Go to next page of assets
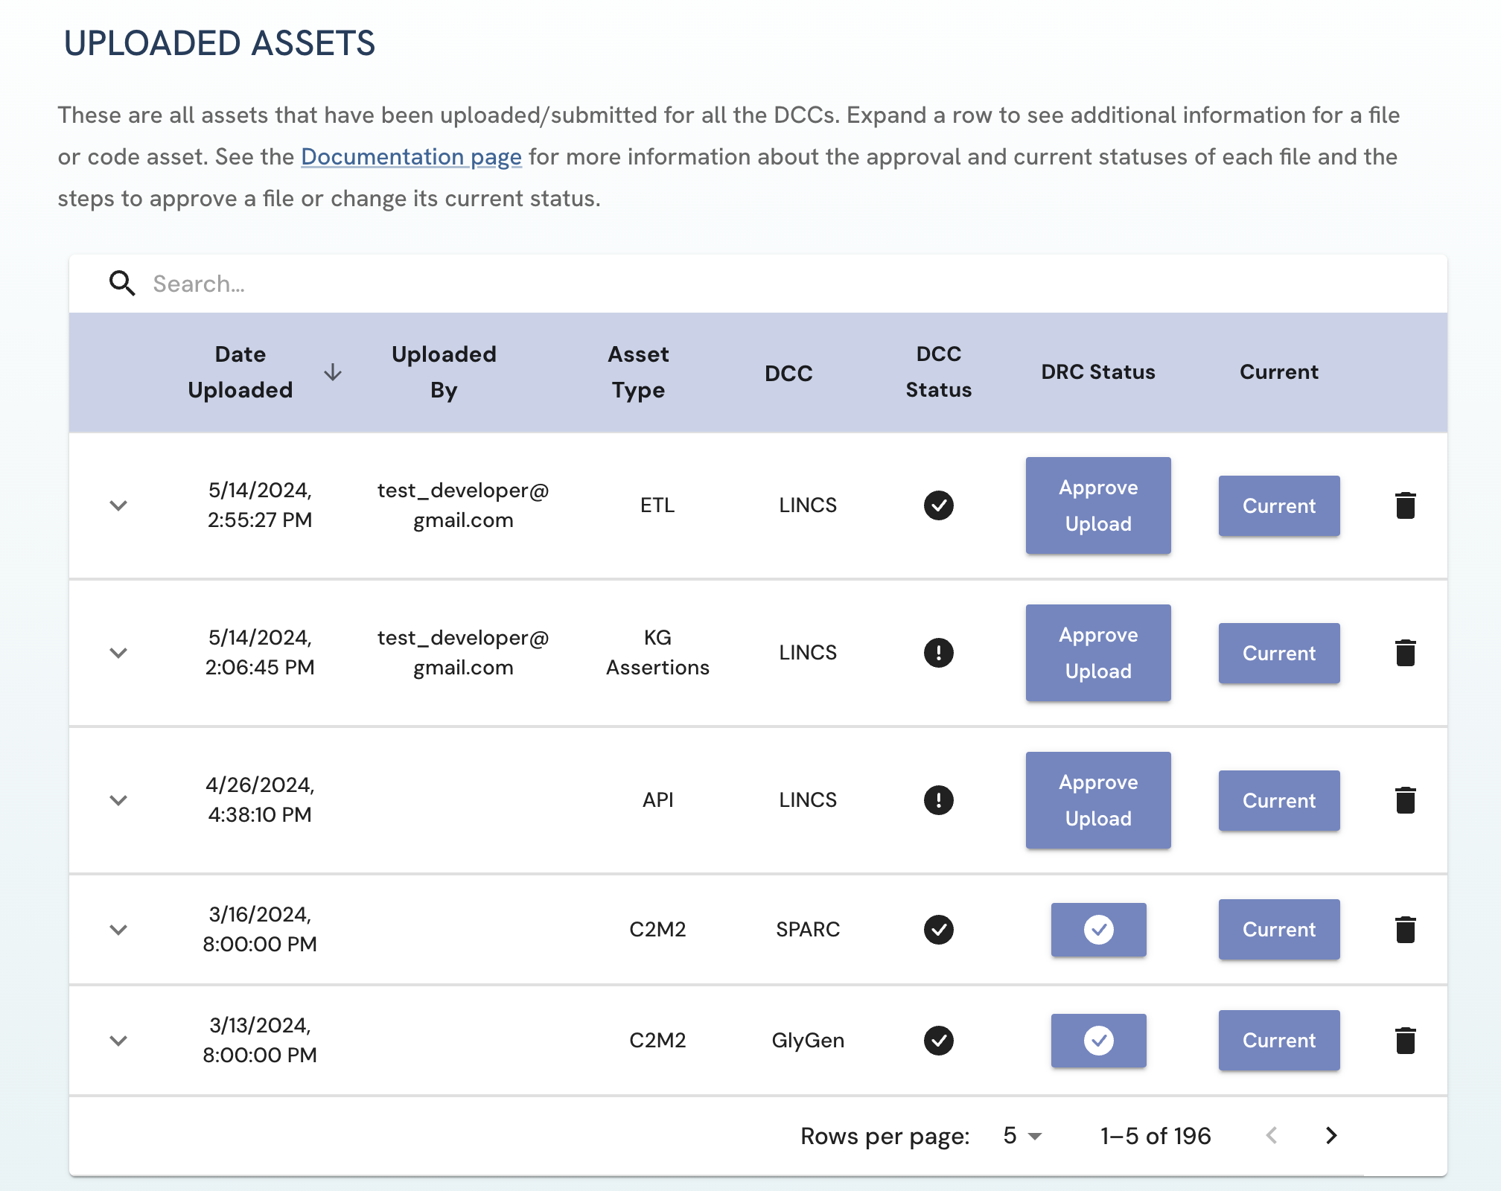This screenshot has height=1191, width=1501. pos(1331,1135)
